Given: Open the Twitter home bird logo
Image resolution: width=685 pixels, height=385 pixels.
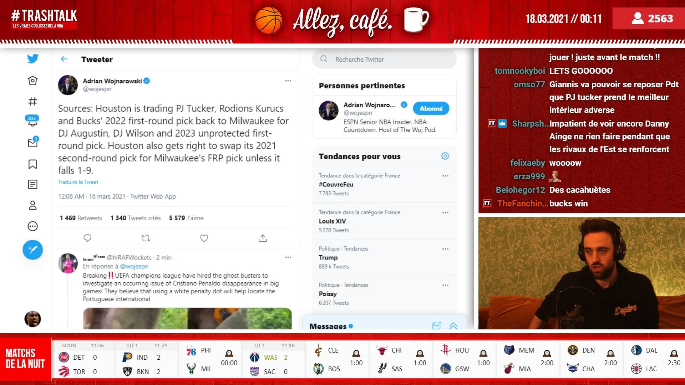Looking at the screenshot, I should 32,58.
